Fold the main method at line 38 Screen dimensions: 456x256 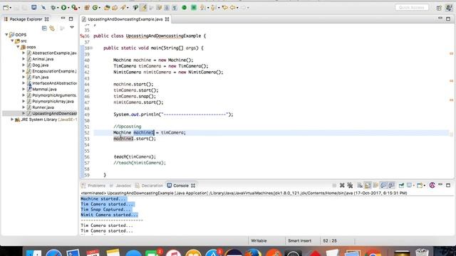[91, 48]
